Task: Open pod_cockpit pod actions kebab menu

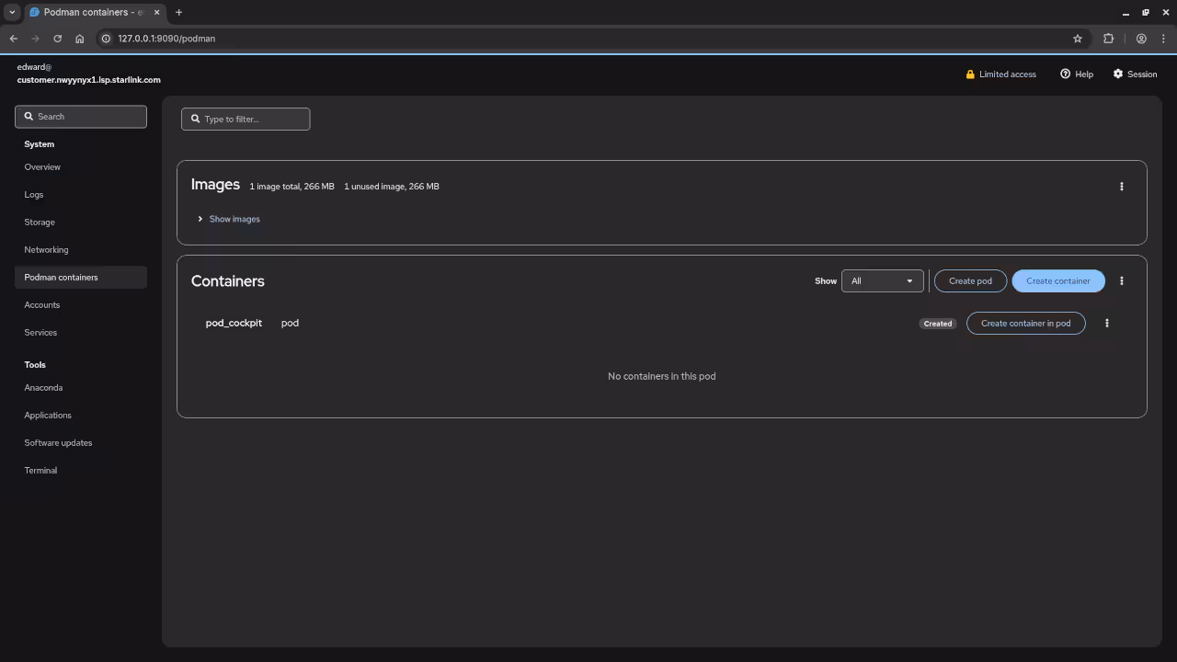Action: tap(1106, 324)
